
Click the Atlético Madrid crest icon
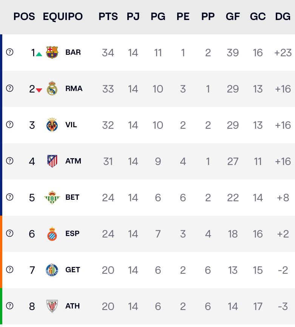coord(52,161)
